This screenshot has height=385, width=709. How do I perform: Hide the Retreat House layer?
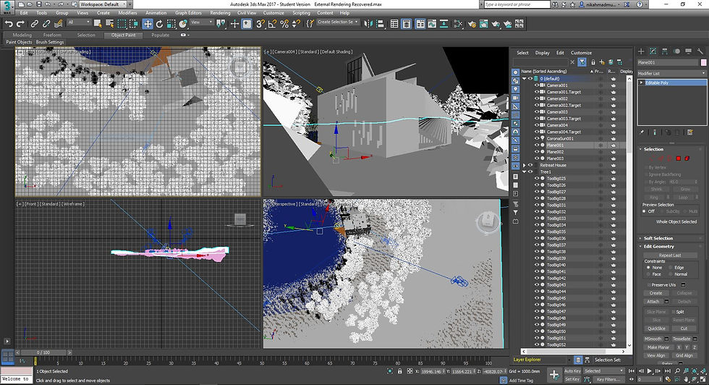[530, 165]
